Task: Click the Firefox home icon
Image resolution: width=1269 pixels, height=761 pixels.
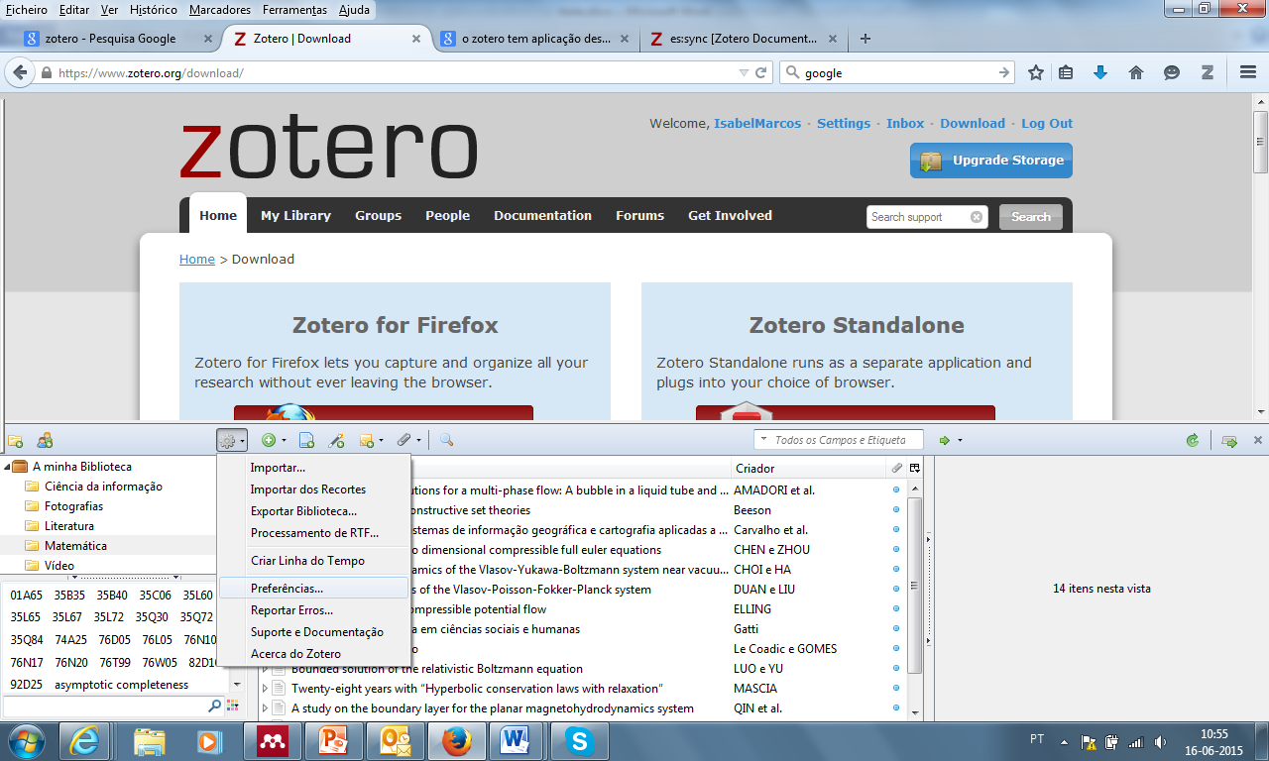Action: [1136, 72]
